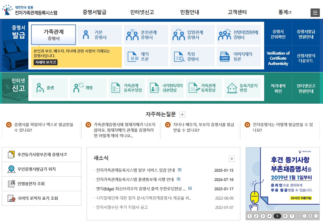
Task: Pause the banner carousel rotation
Action: pos(310,216)
